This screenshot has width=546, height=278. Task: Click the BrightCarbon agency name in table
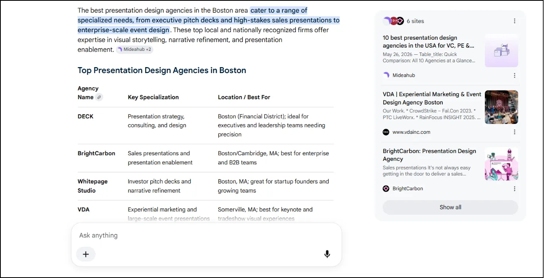tap(96, 154)
